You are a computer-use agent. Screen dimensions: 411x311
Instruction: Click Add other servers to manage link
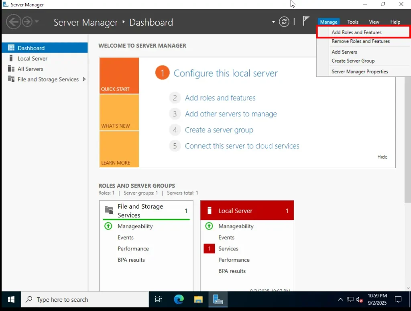tap(231, 114)
